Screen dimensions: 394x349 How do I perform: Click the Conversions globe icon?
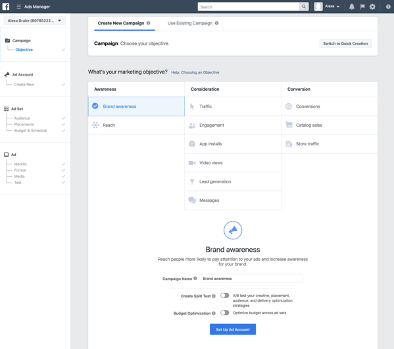point(289,106)
